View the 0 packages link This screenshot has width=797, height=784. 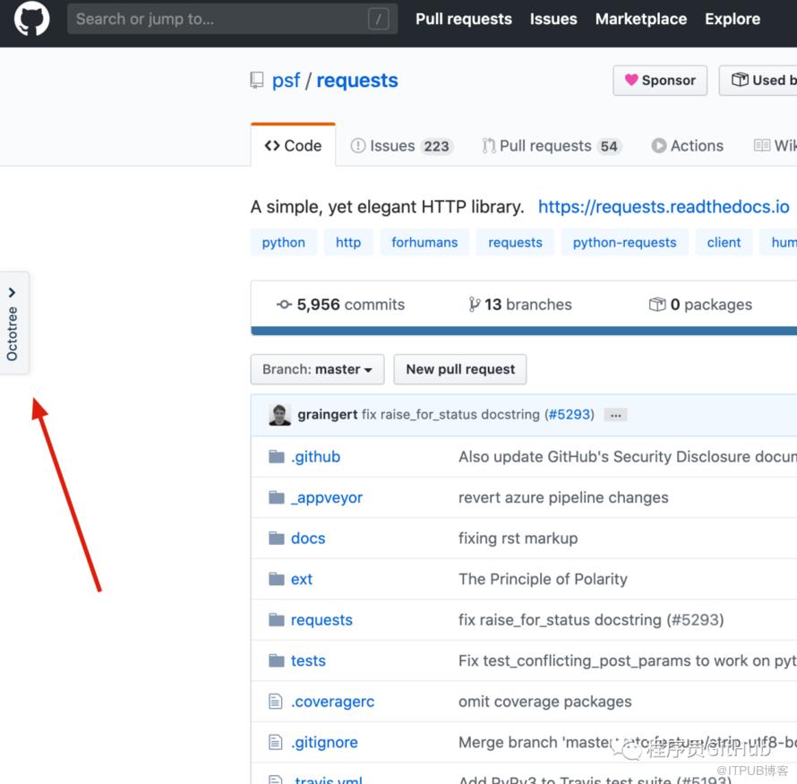pyautogui.click(x=700, y=305)
